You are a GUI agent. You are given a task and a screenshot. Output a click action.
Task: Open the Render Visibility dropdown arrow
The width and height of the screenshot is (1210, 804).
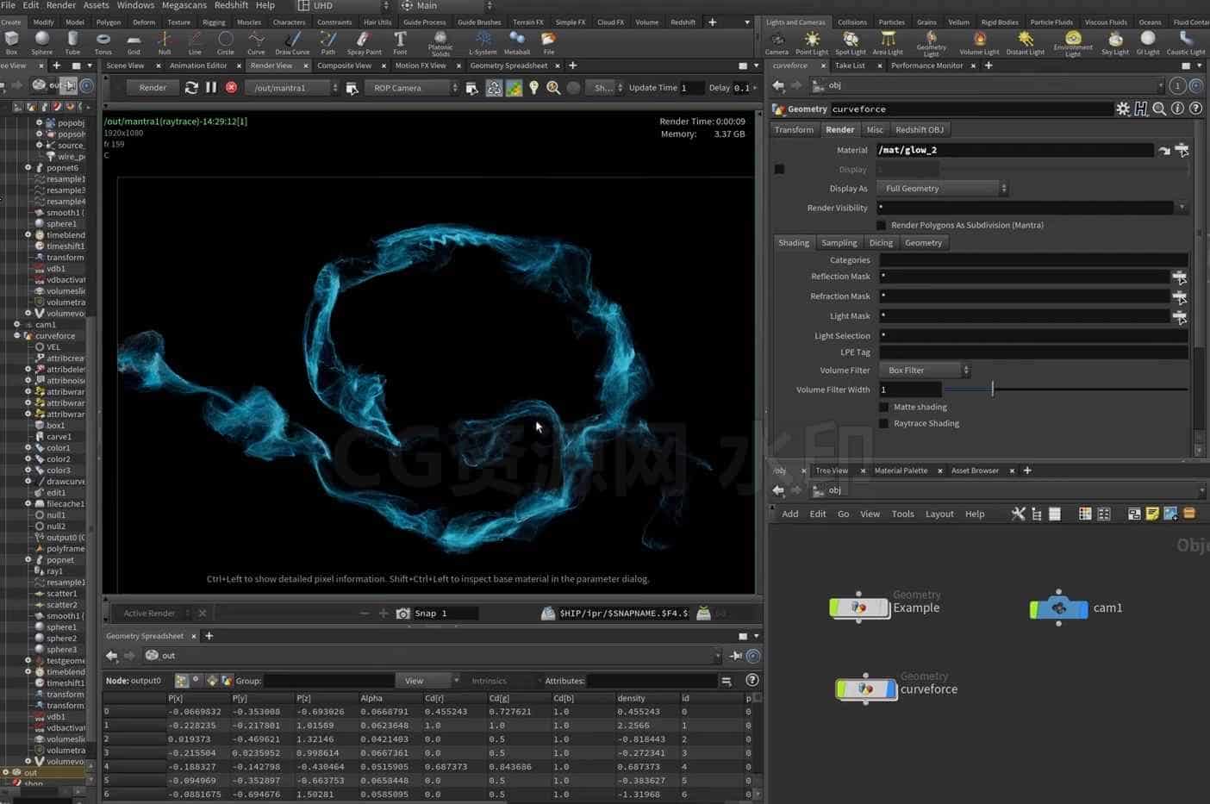pyautogui.click(x=1182, y=208)
